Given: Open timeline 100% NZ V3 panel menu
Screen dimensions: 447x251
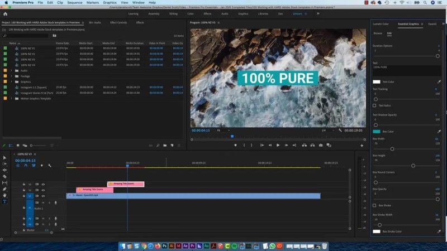Looking at the screenshot, I should point(35,155).
